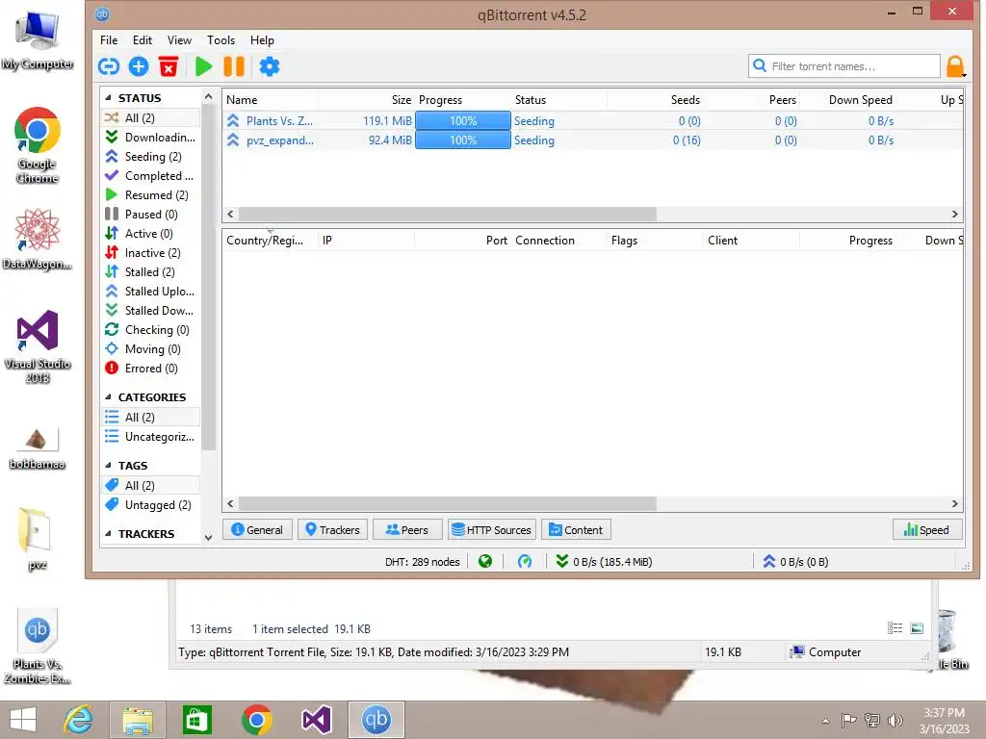Click the upload speed status 0 B/s (0 B)

[x=795, y=562]
